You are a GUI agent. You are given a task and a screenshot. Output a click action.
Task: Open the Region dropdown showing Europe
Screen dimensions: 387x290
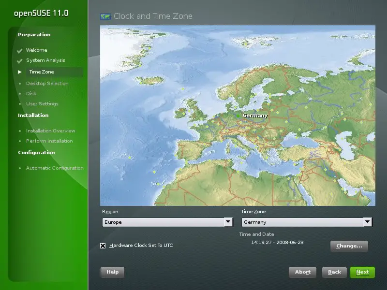click(167, 222)
